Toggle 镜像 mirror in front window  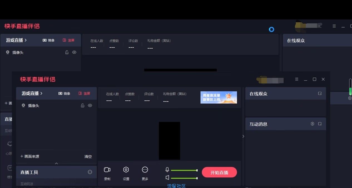[64, 93]
